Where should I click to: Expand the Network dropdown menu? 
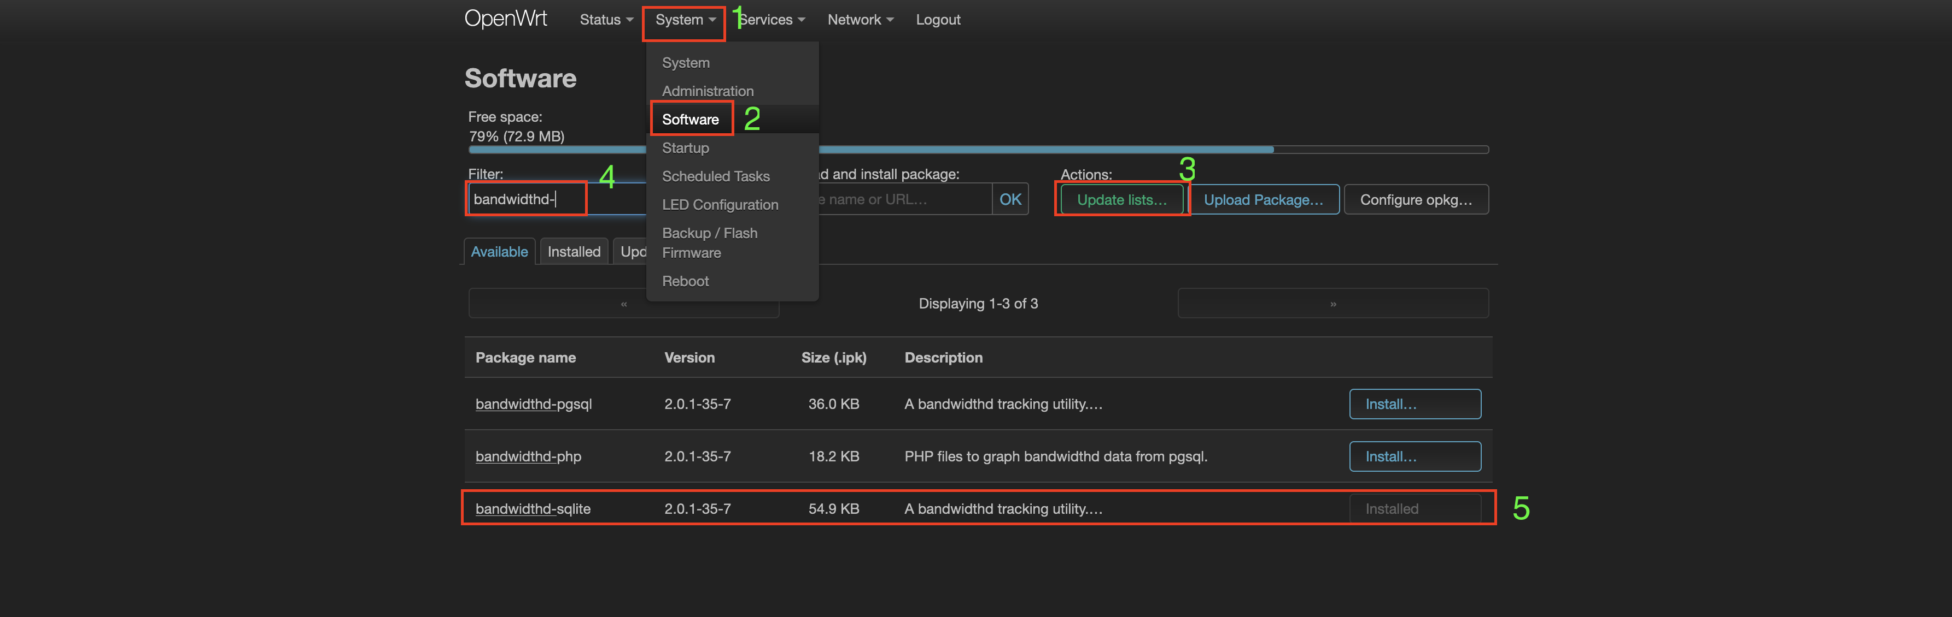[x=859, y=19]
